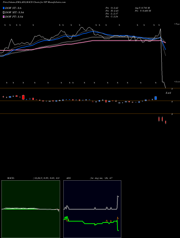The image size is (180, 238).
Task: Click the tall red candlestick near chart start
Action: [x=23, y=97]
